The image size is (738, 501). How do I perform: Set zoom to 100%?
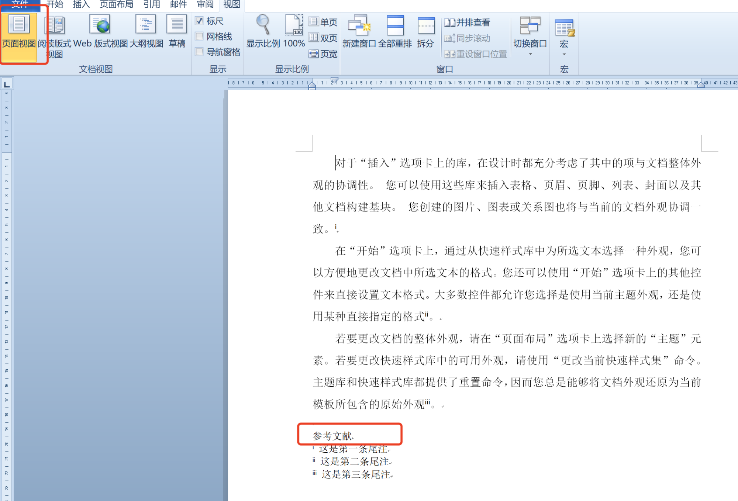click(294, 32)
